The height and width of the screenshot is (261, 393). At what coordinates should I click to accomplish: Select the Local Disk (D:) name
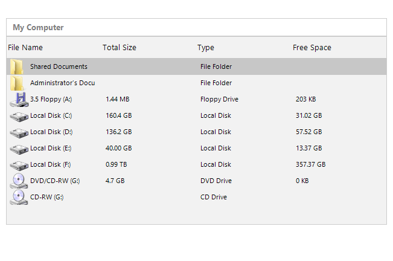[x=51, y=132]
